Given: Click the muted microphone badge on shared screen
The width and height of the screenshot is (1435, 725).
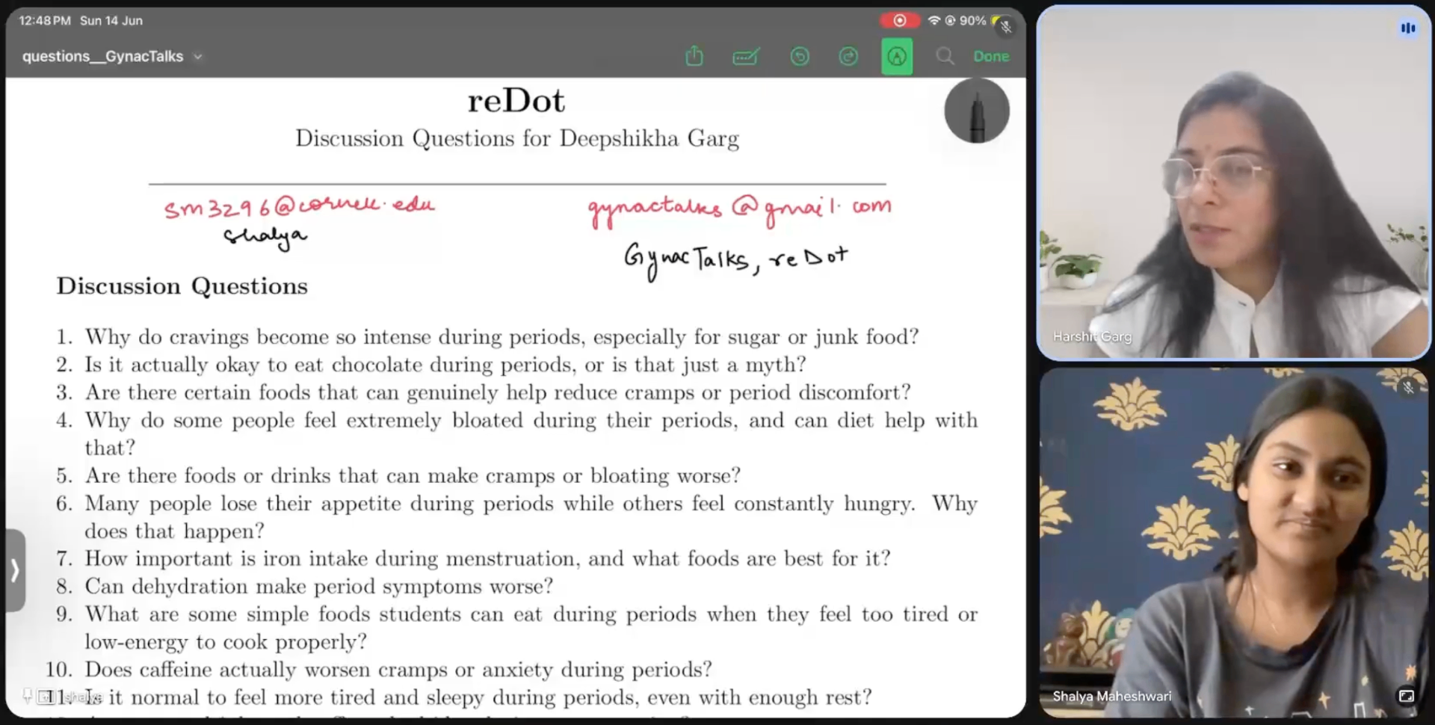Looking at the screenshot, I should coord(1006,27).
